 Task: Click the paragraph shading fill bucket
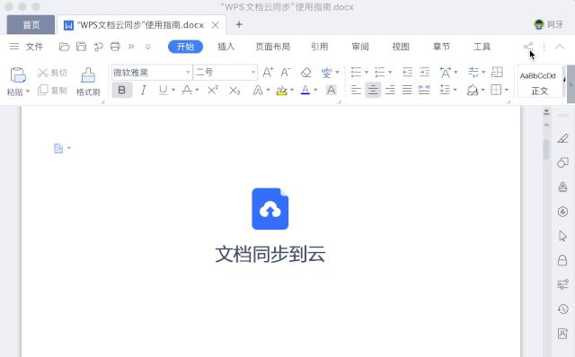tap(473, 90)
